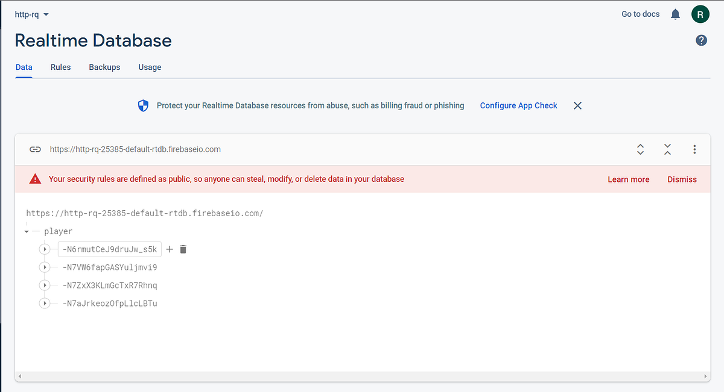Open the user account avatar
Image resolution: width=724 pixels, height=392 pixels.
coord(700,14)
